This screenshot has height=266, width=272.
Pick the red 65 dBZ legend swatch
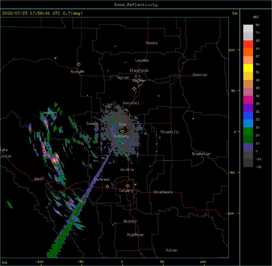tap(248, 44)
